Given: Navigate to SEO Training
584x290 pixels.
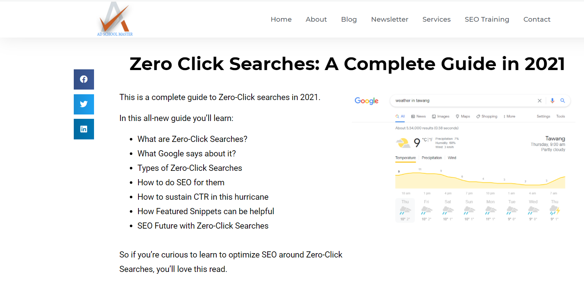Looking at the screenshot, I should click(487, 20).
